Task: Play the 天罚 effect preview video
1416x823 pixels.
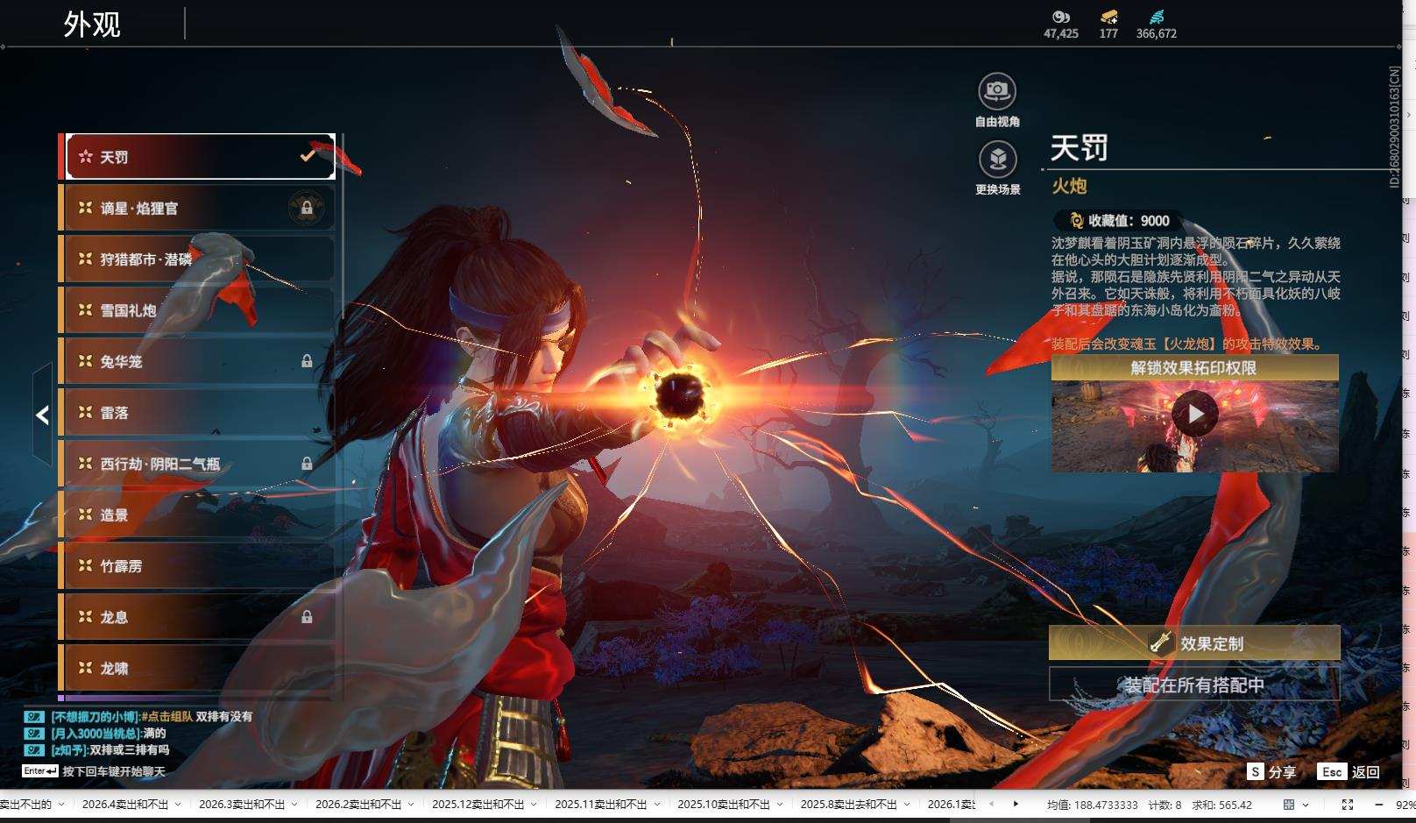Action: tap(1195, 414)
